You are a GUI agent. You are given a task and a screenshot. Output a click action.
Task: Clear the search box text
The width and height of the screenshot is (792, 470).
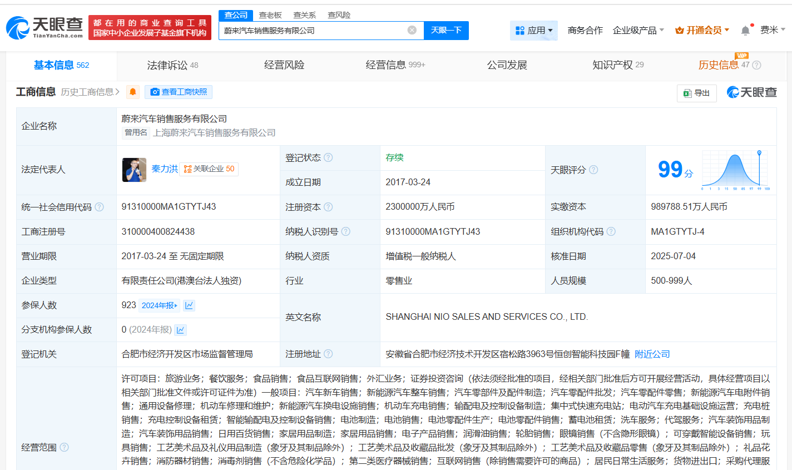pyautogui.click(x=412, y=30)
